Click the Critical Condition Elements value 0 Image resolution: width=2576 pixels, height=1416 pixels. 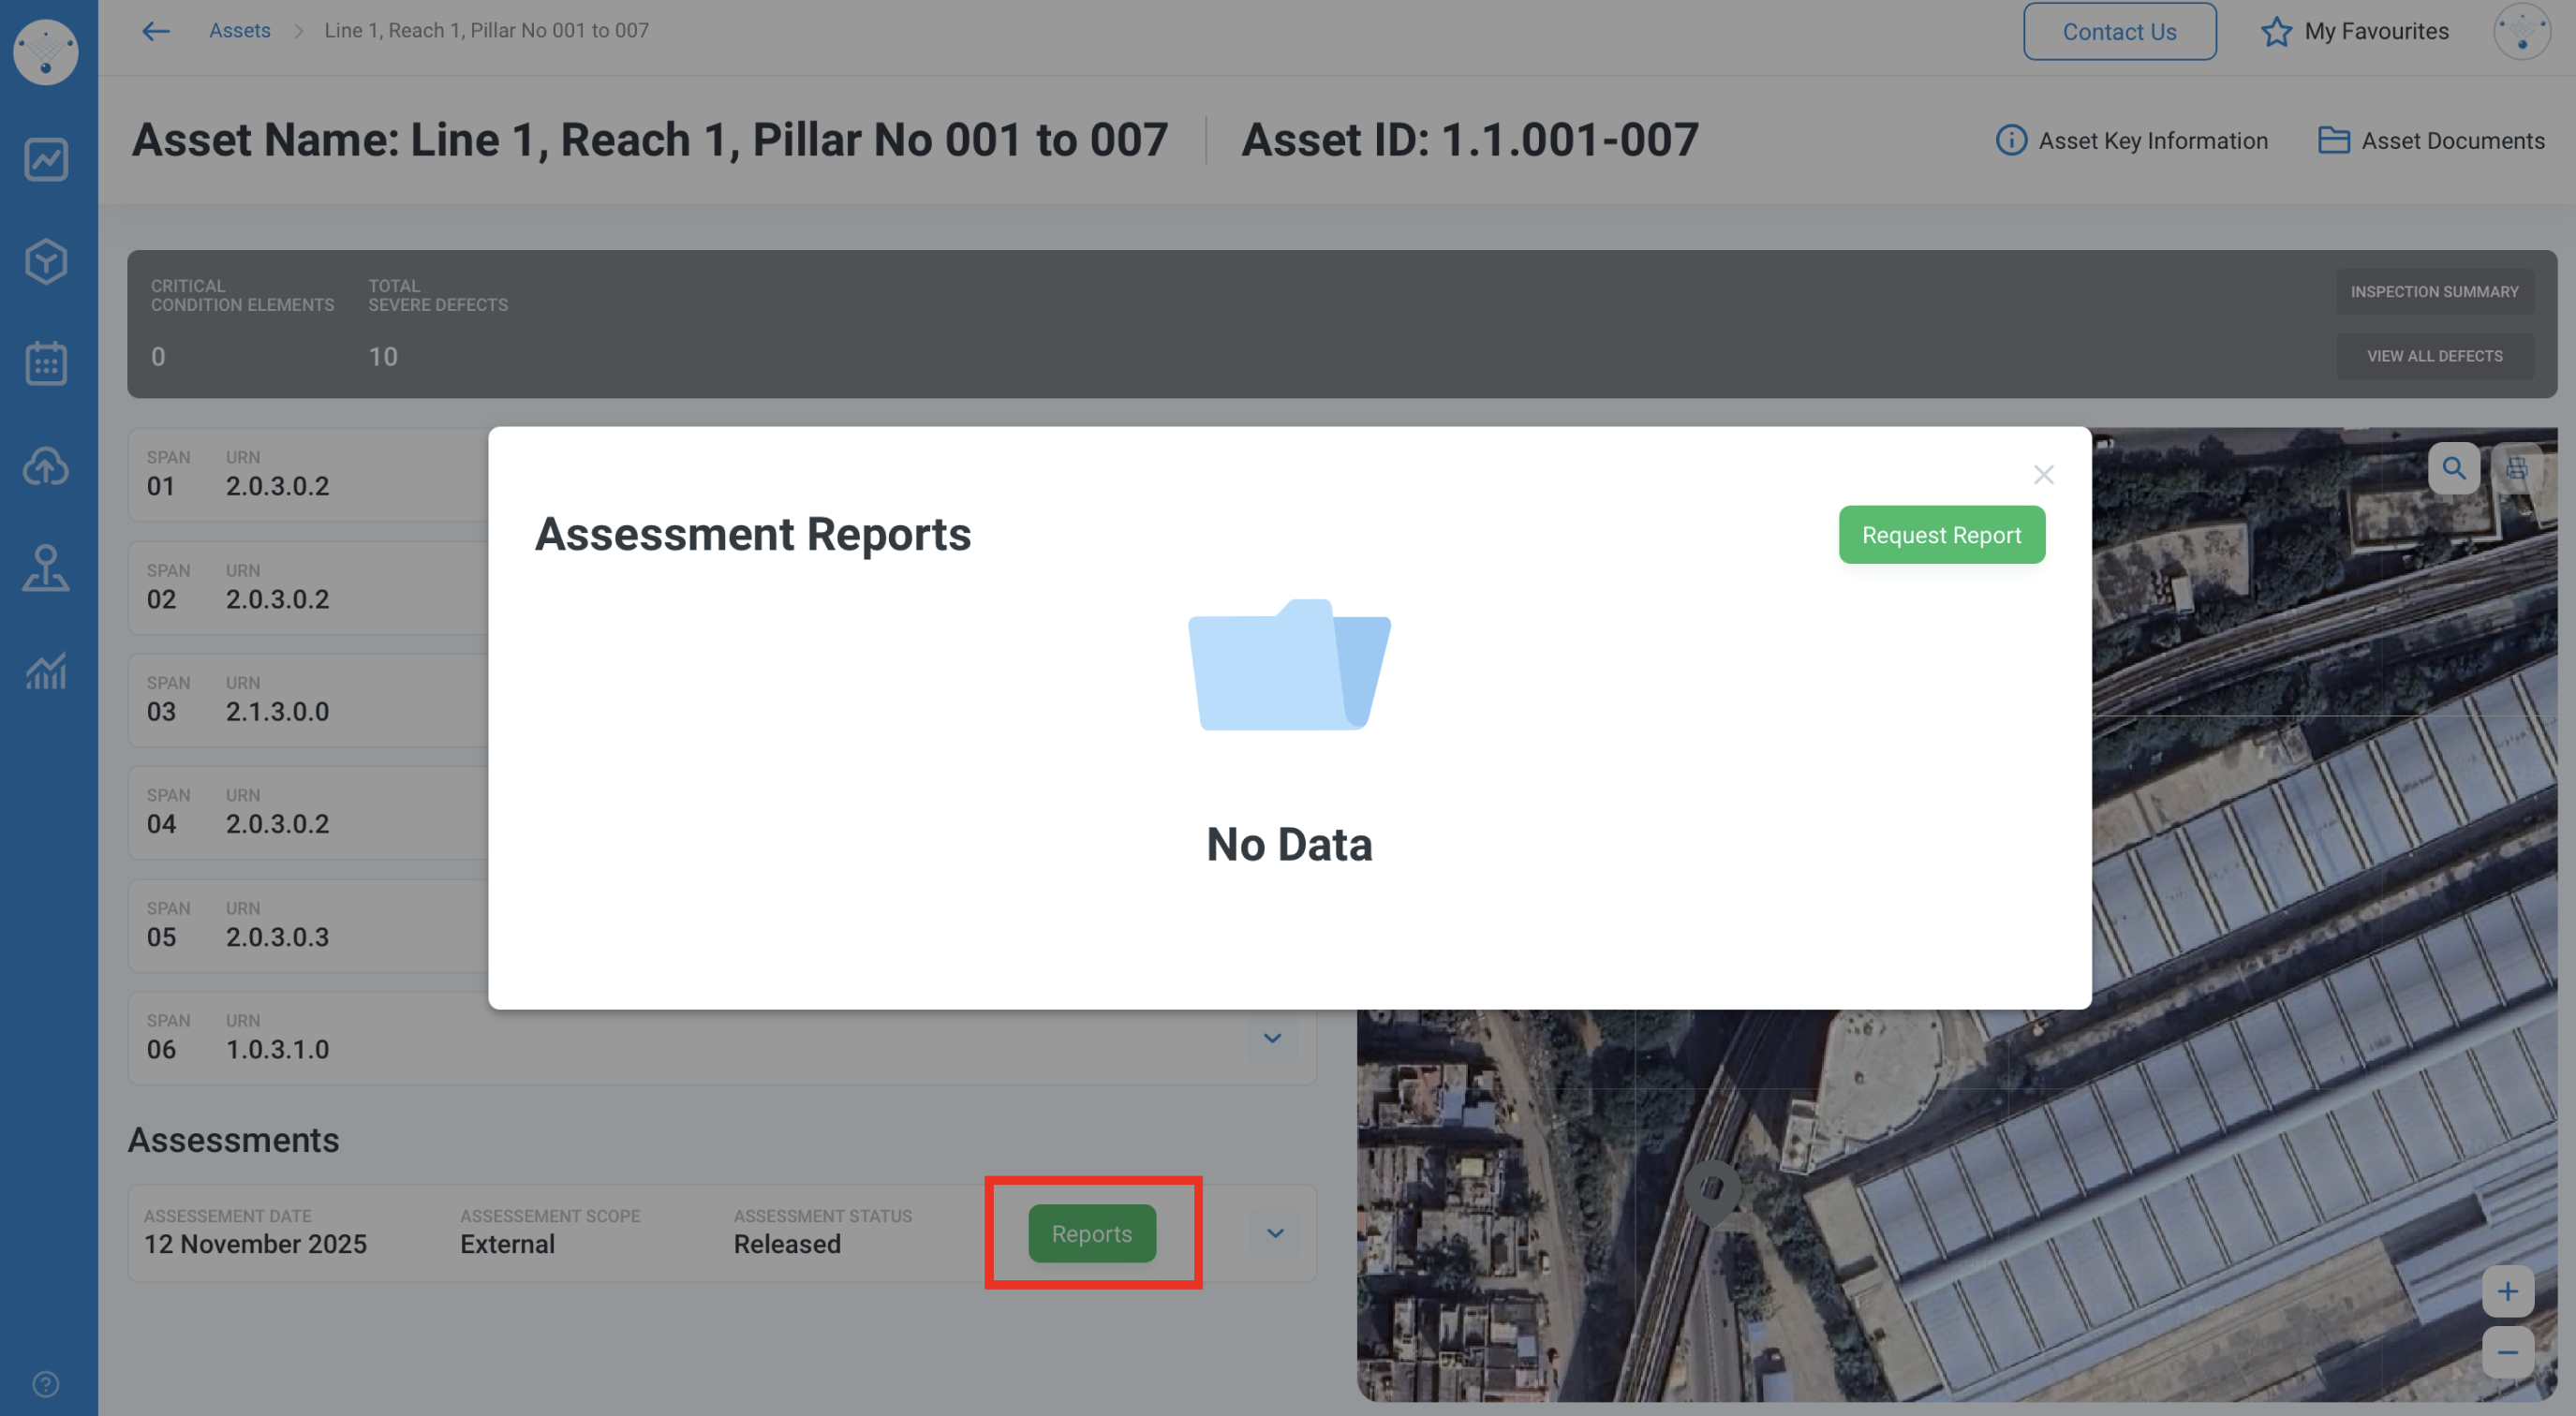point(158,357)
